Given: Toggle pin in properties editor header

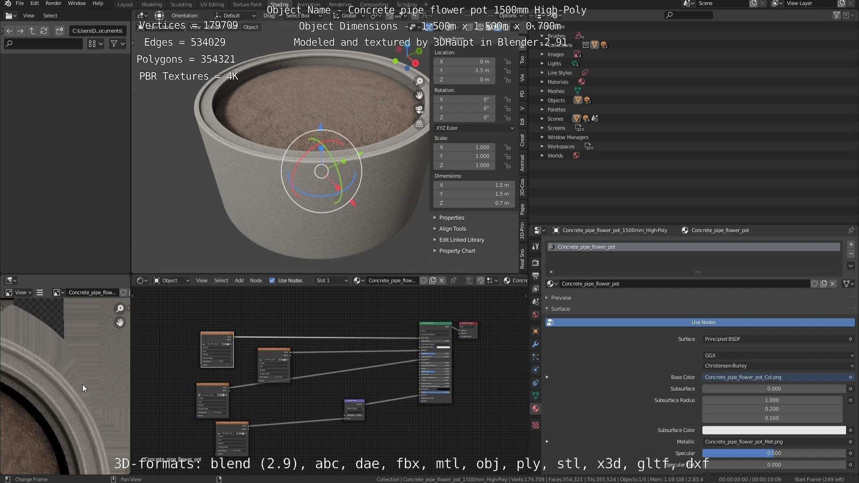Looking at the screenshot, I should pyautogui.click(x=850, y=230).
